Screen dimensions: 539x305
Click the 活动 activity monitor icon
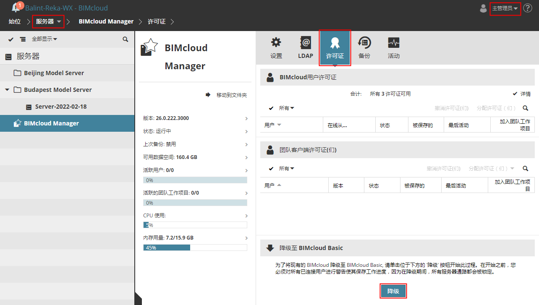[x=394, y=42]
